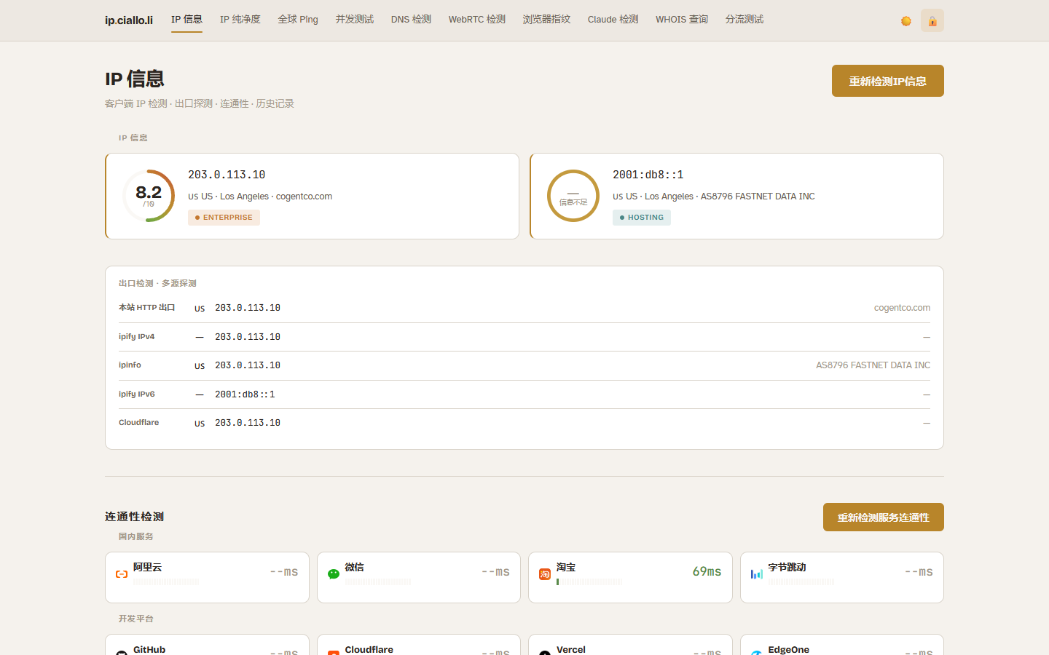Click the 重新检测IP信息 button
Screen dimensions: 1049x655
pyautogui.click(x=888, y=81)
